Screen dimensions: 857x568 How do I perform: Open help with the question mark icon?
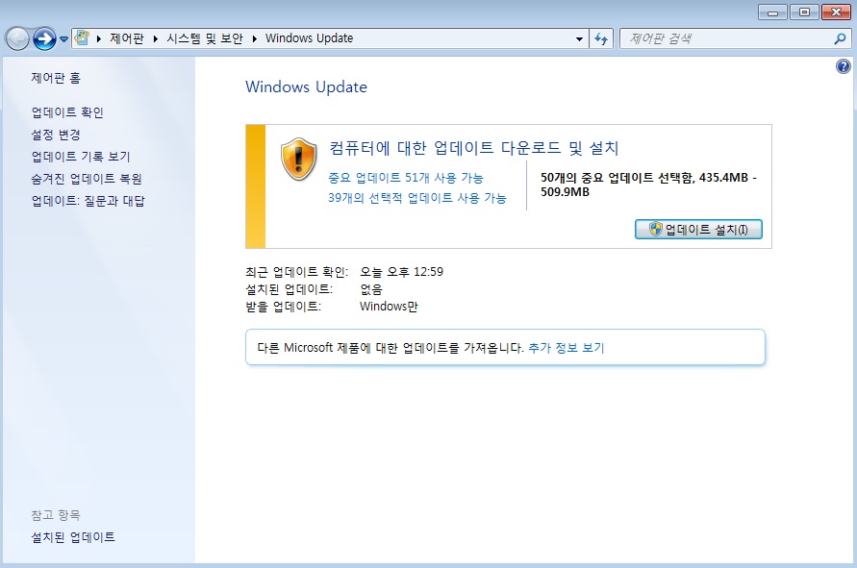(844, 66)
